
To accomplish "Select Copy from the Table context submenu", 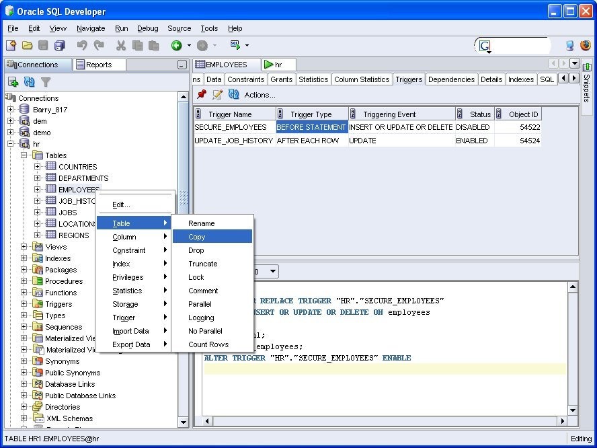I will tap(196, 236).
